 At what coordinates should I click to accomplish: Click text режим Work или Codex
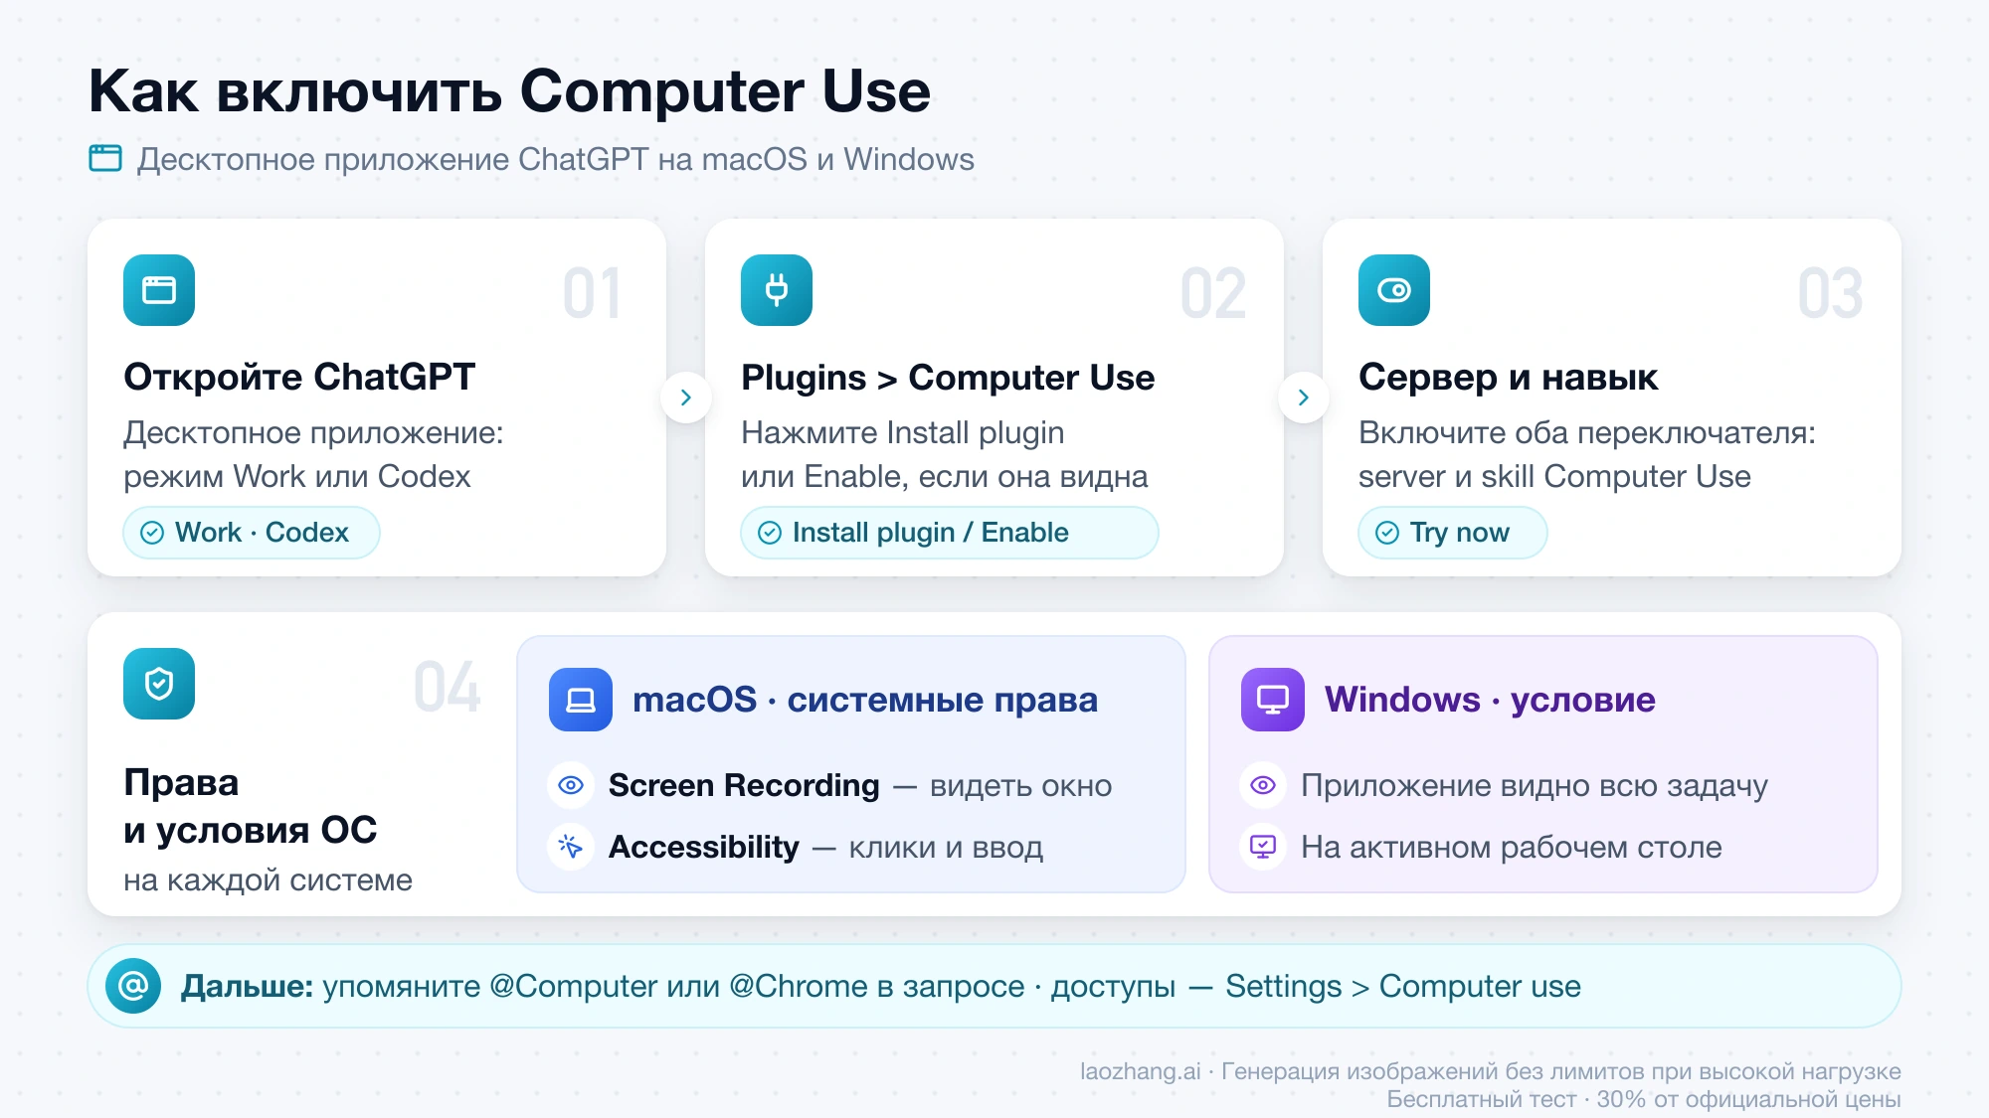297,476
